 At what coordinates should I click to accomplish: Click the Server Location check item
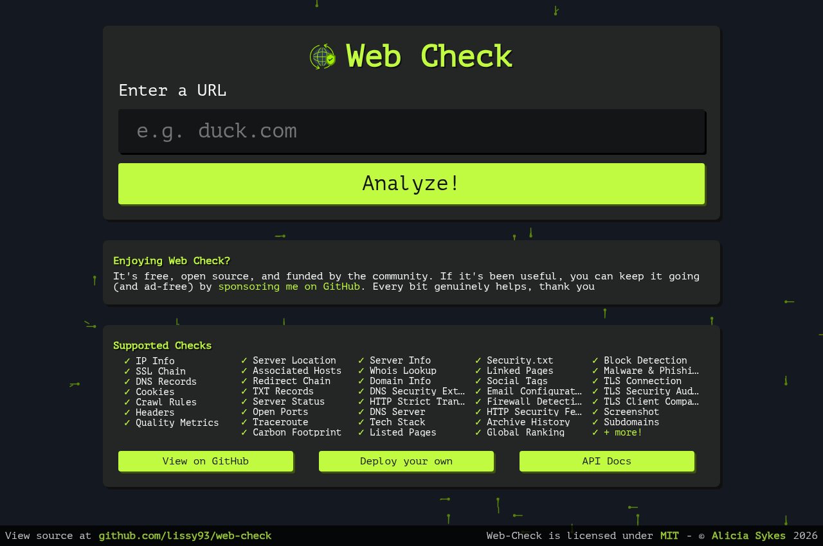coord(294,360)
